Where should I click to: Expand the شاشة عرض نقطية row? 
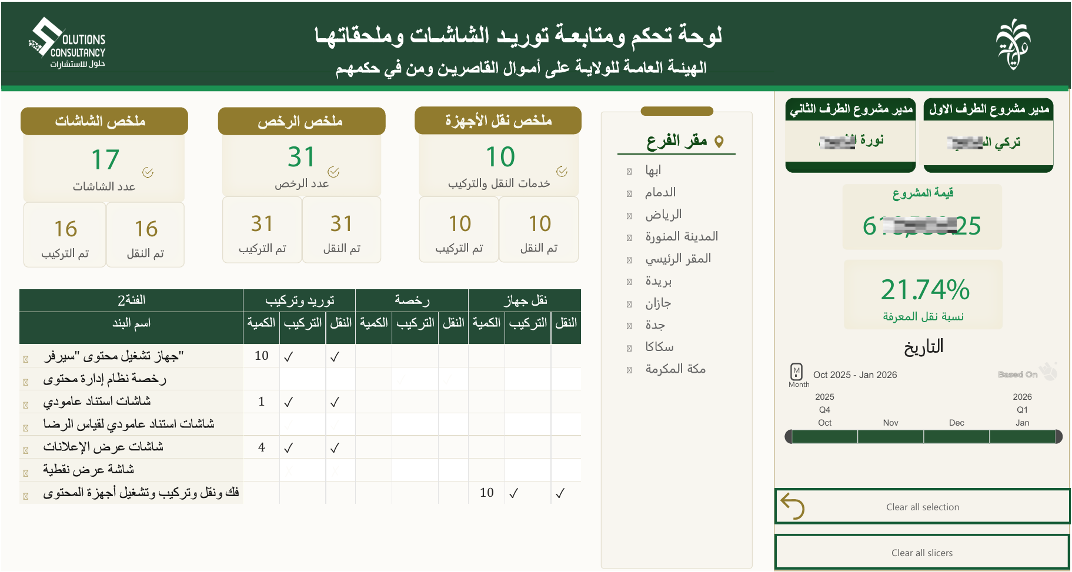click(26, 473)
